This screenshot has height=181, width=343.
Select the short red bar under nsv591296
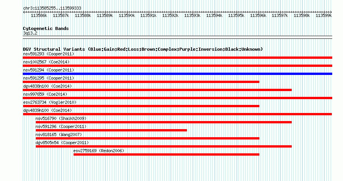[111, 130]
